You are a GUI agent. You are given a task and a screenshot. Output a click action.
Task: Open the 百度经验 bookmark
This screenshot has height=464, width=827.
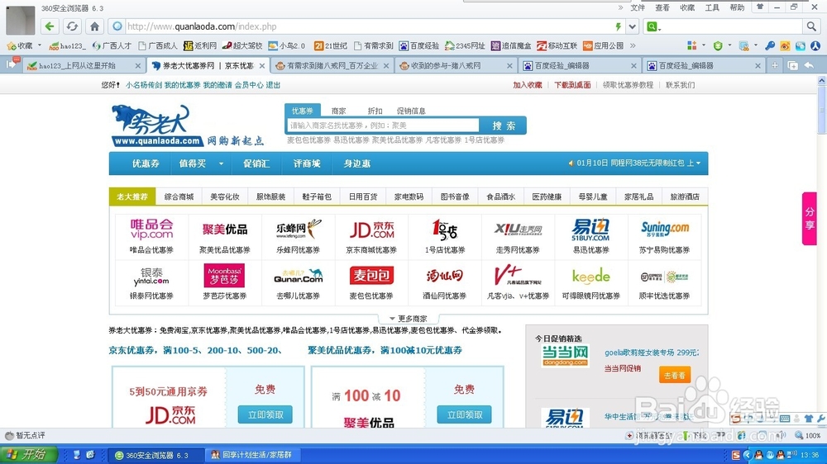coord(419,45)
